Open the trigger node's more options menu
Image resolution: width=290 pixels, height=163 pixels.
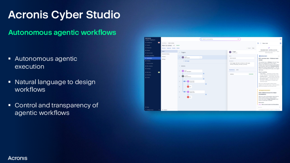point(201,57)
